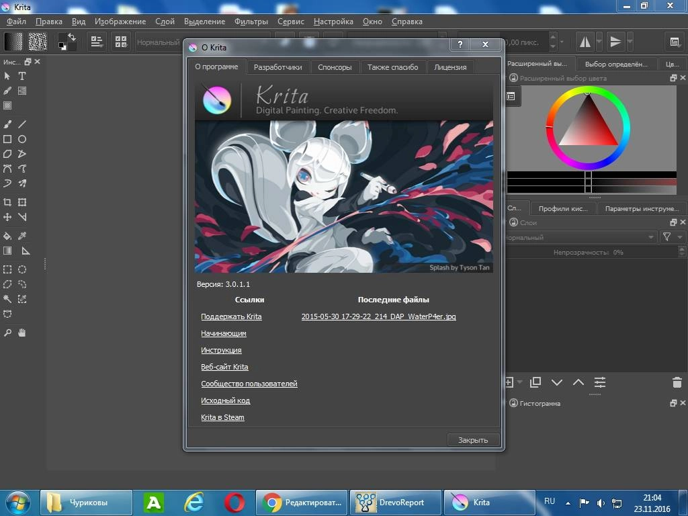
Task: Switch to the Также спасибо tab
Action: point(392,67)
